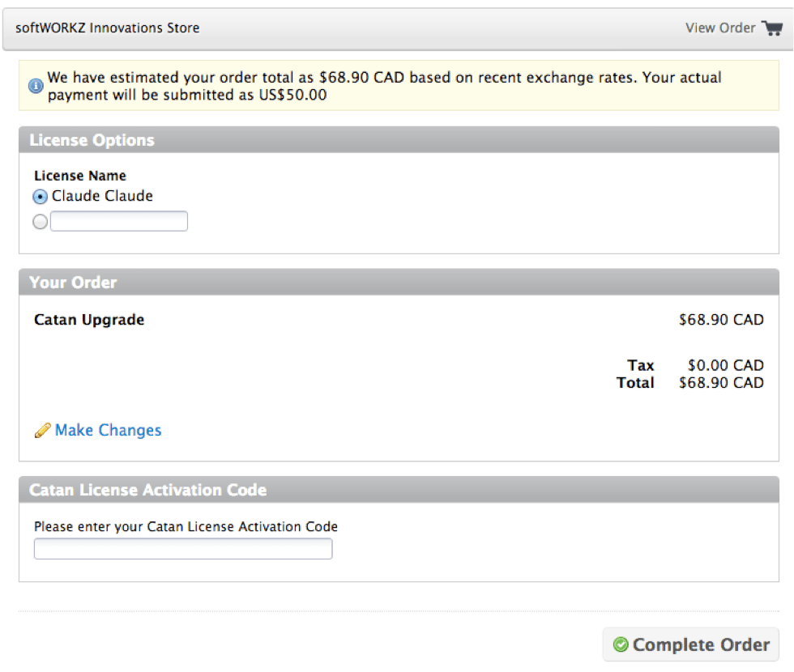
Task: Click the Catan License Activation Code field
Action: coord(182,548)
